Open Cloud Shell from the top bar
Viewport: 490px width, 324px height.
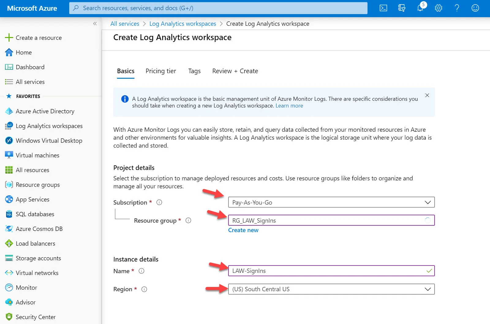pos(383,8)
